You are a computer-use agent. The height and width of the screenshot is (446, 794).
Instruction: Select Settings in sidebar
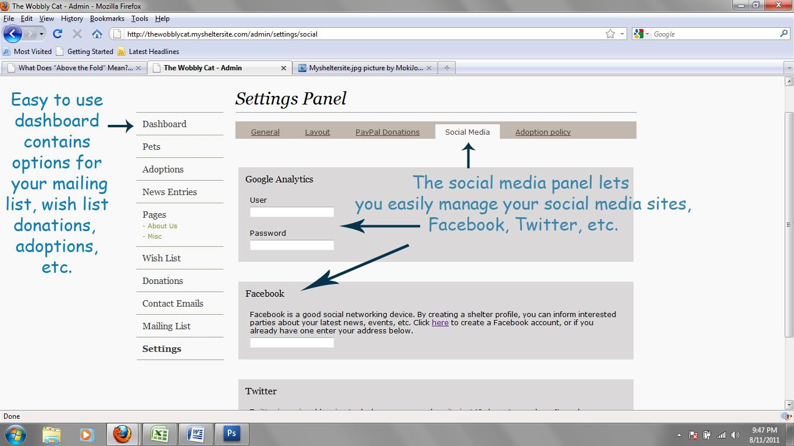tap(162, 348)
